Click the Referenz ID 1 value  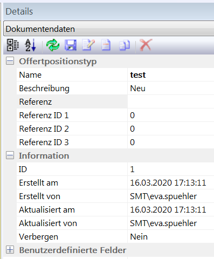(171, 115)
